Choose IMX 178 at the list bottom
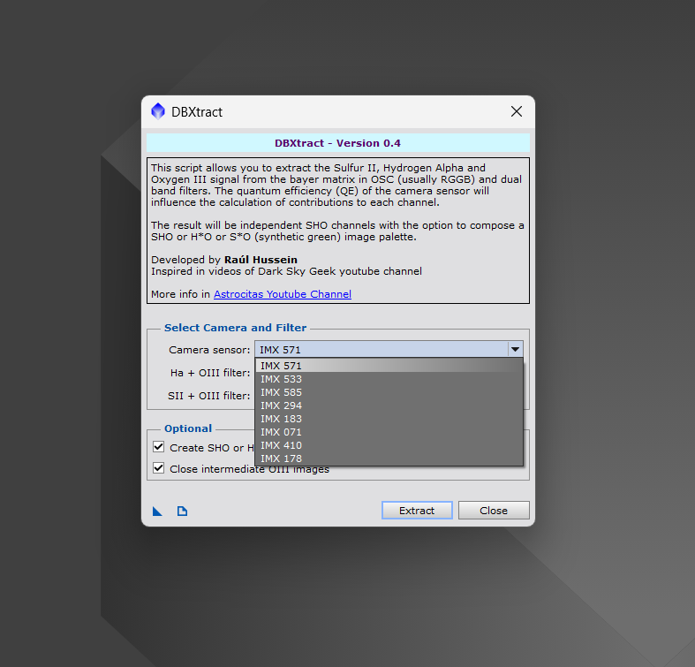 (x=282, y=459)
